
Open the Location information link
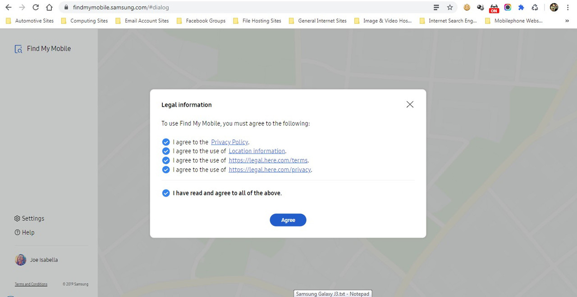coord(257,151)
